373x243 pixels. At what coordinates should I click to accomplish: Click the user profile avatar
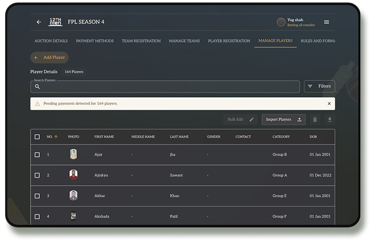(x=281, y=22)
